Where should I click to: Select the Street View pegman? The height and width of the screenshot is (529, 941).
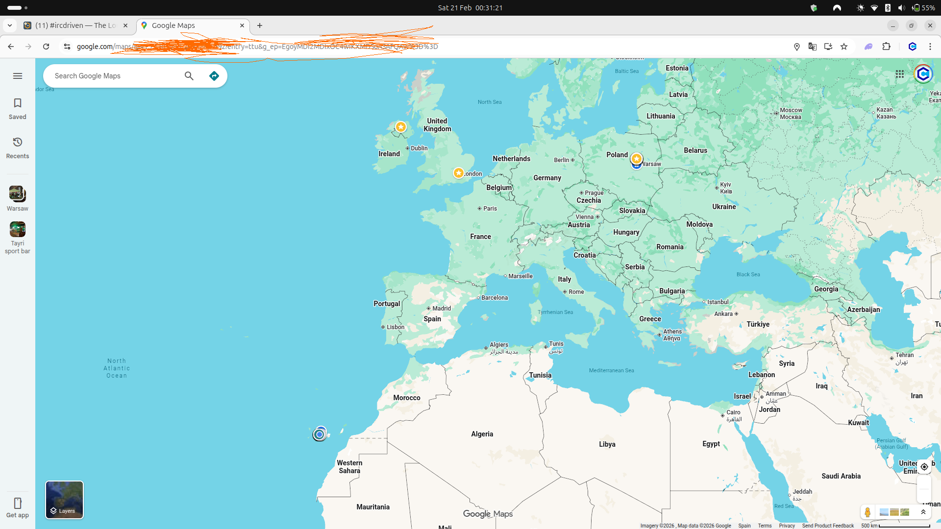(x=867, y=512)
